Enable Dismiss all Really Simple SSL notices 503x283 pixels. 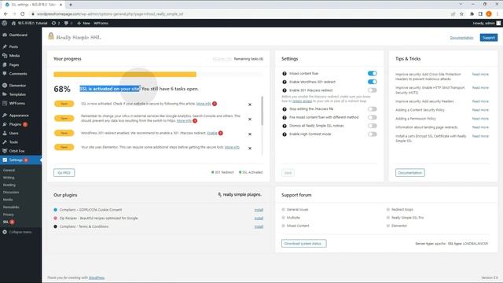[372, 126]
